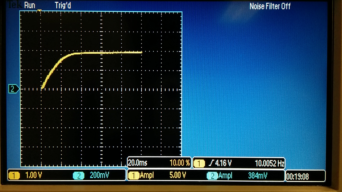342x192 pixels.
Task: Click the 1.00 V channel 1 scale value
Action: tap(33, 175)
